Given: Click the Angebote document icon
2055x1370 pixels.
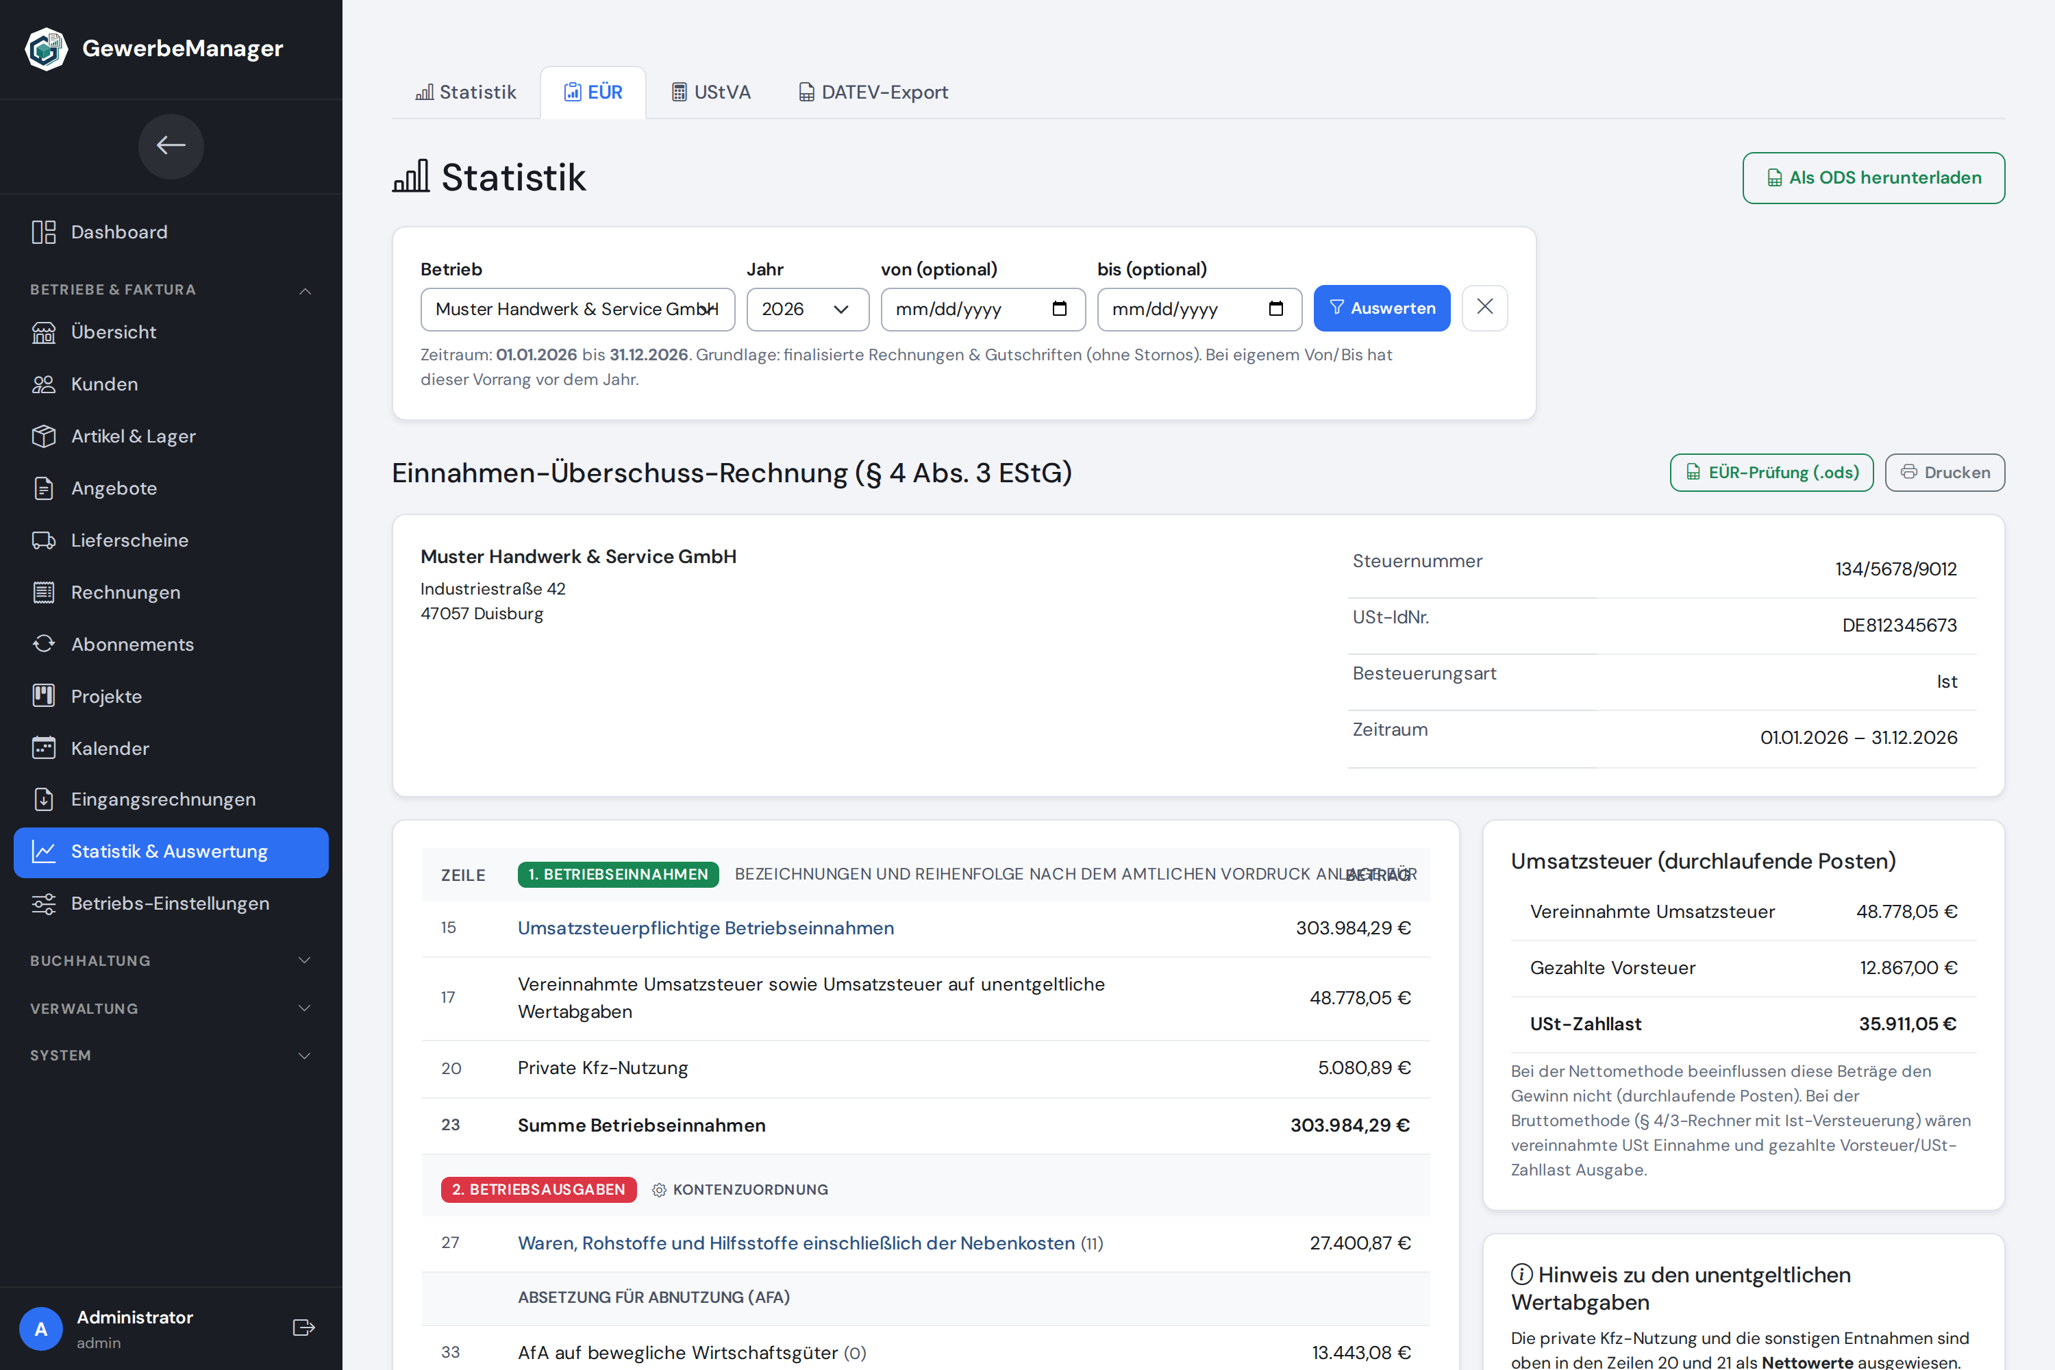Looking at the screenshot, I should [44, 488].
